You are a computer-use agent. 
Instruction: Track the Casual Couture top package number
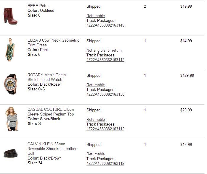pos(105,129)
